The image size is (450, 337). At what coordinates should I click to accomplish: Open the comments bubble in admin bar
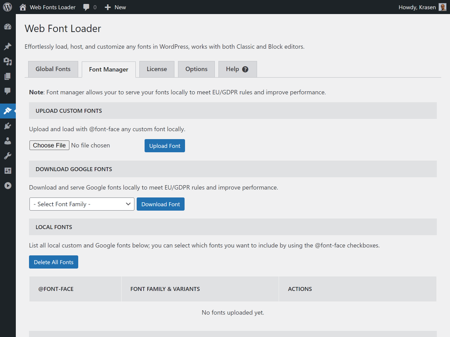(86, 7)
